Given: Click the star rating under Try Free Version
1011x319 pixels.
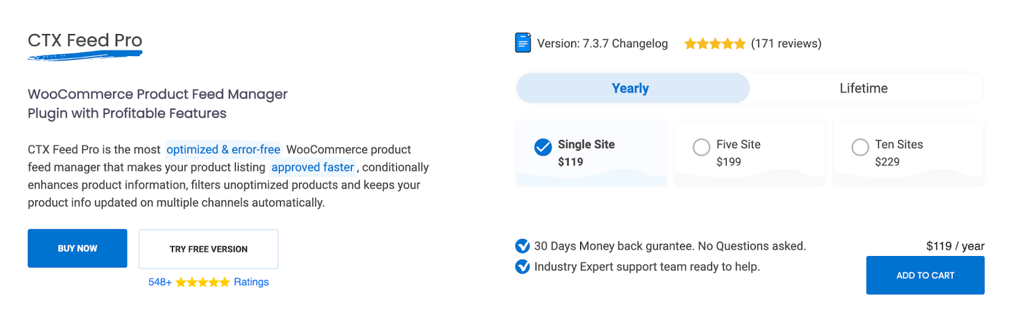Looking at the screenshot, I should pos(202,282).
